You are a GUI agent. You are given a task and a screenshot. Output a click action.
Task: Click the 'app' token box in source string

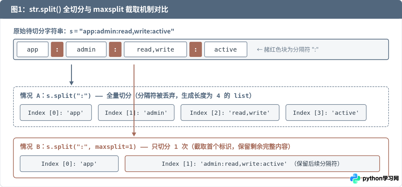pyautogui.click(x=33, y=49)
